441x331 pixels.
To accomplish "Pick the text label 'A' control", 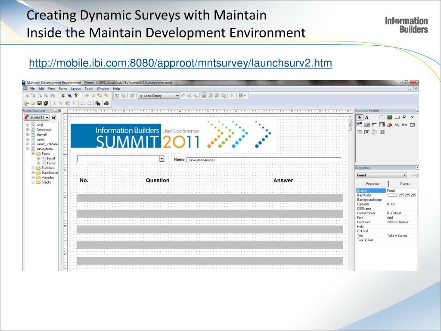I will pyautogui.click(x=367, y=117).
